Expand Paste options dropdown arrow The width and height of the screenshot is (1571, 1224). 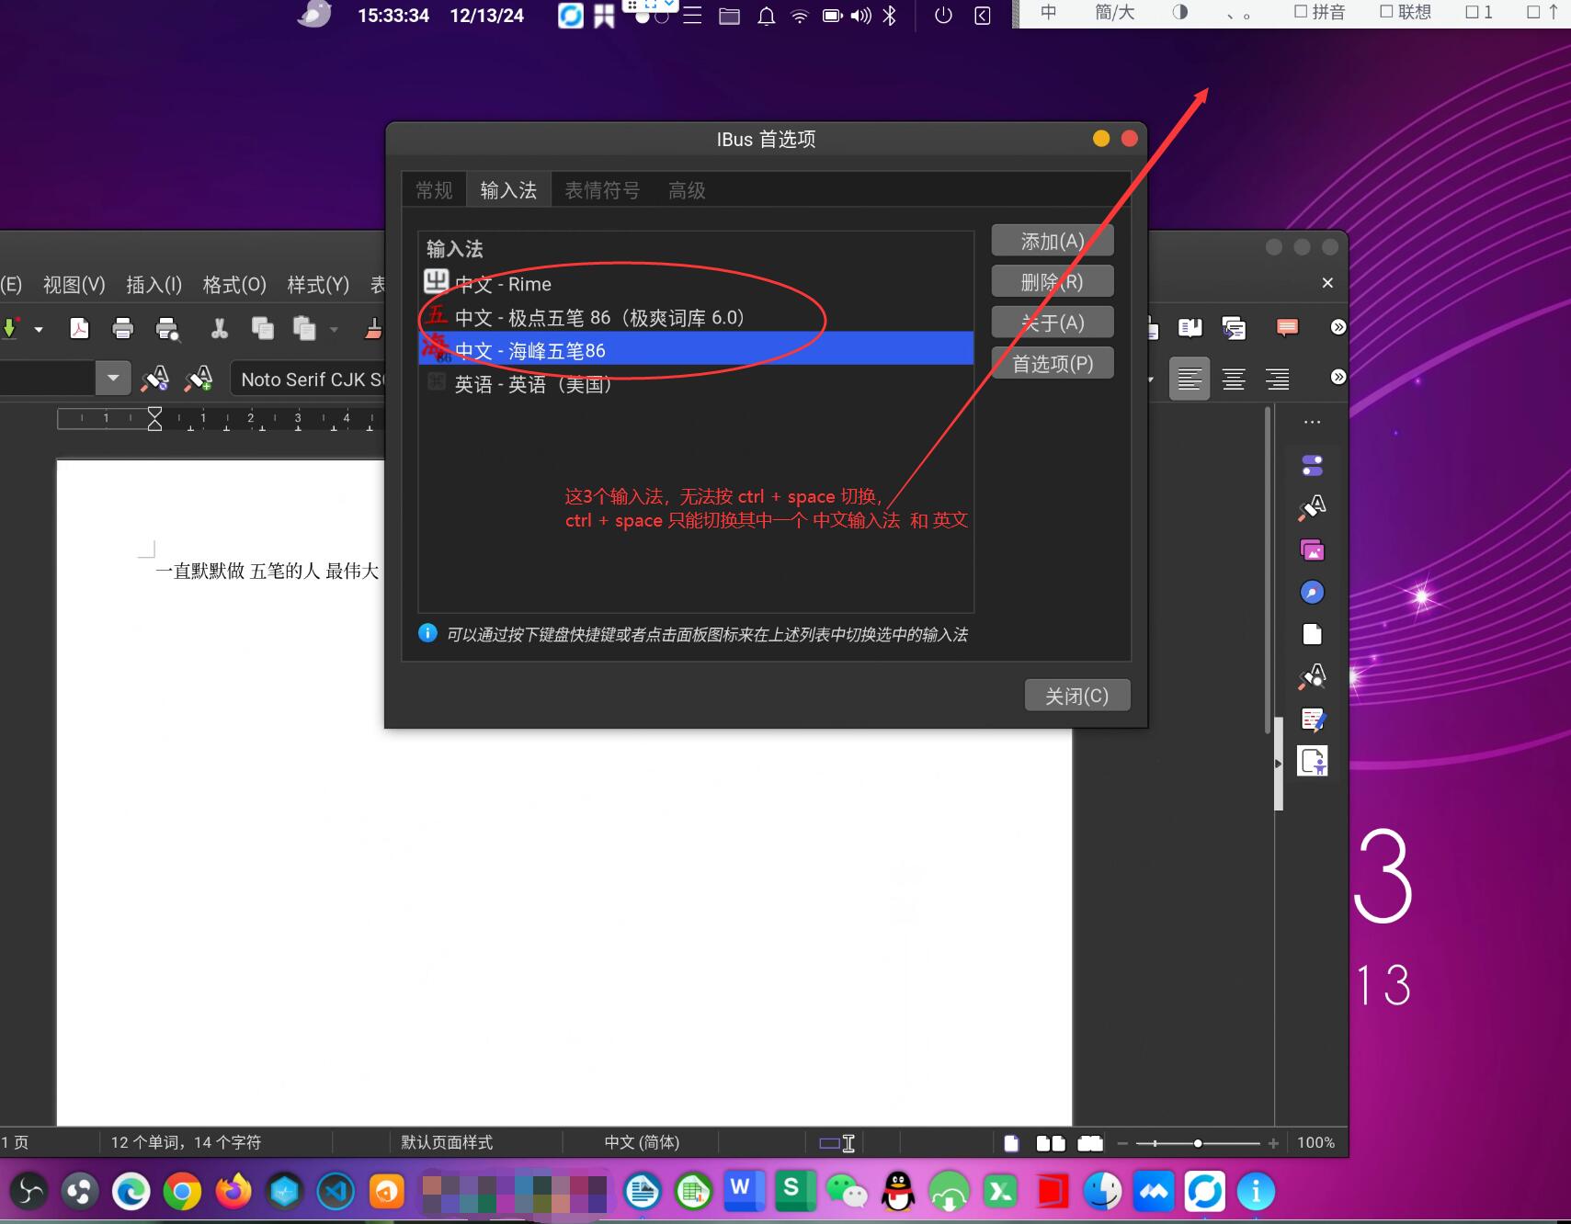[334, 329]
